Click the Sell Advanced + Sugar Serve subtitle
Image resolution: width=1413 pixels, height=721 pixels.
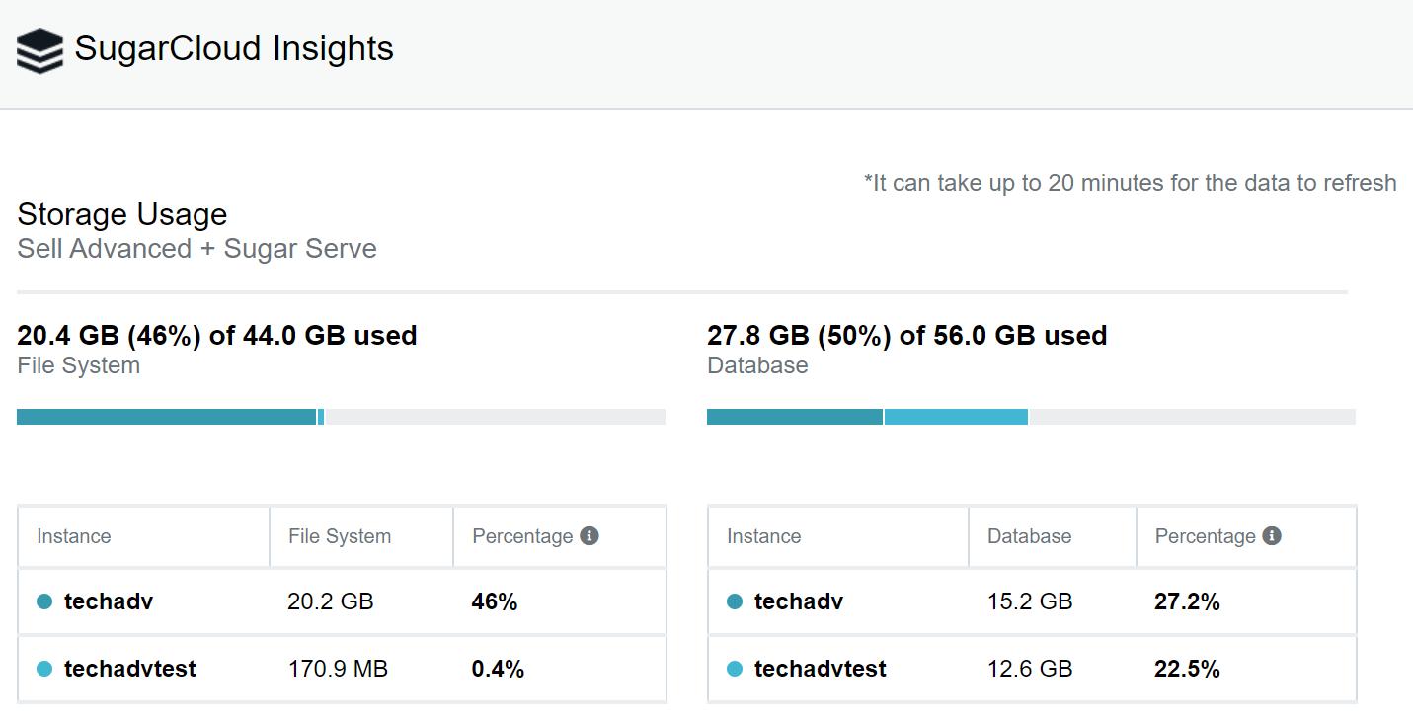[x=196, y=248]
